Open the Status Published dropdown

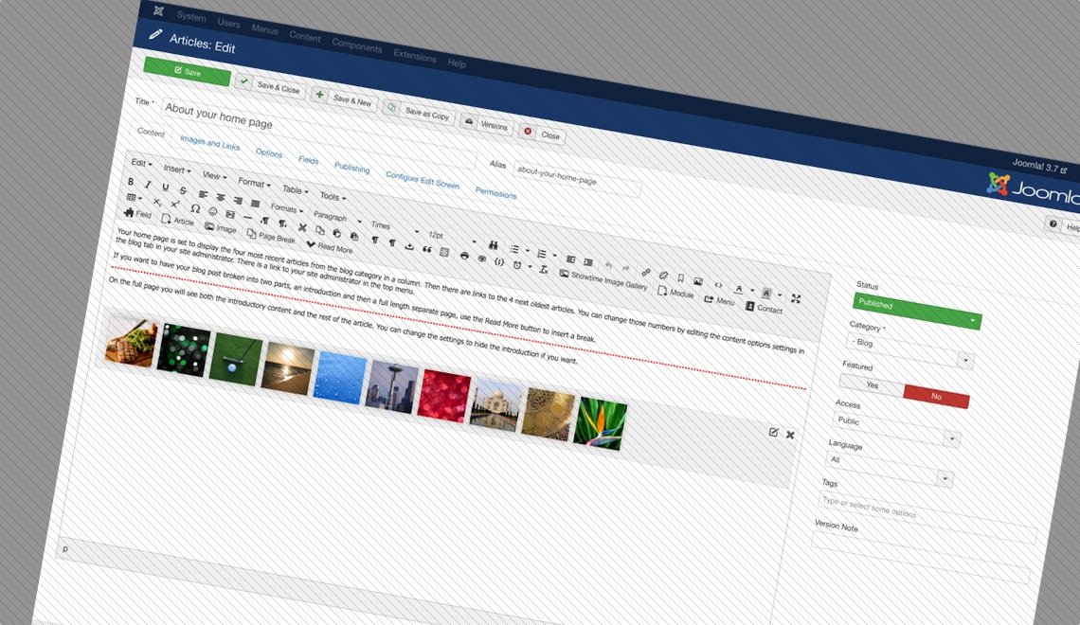point(917,312)
